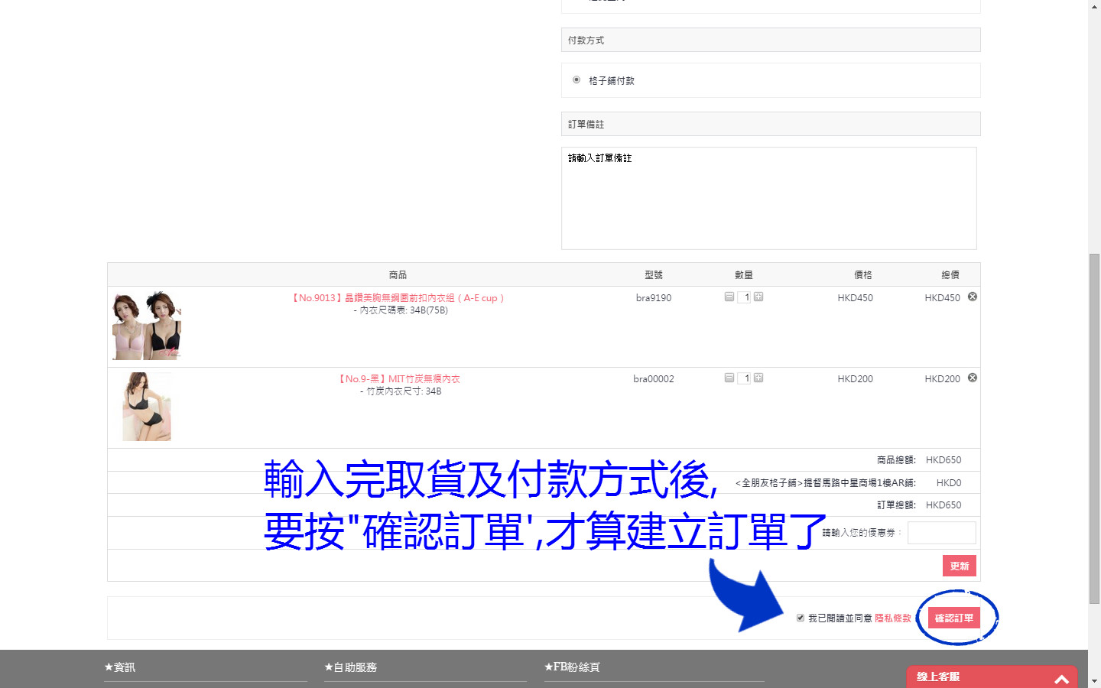Click the 付款方式 section header
1101x688 pixels.
[771, 40]
